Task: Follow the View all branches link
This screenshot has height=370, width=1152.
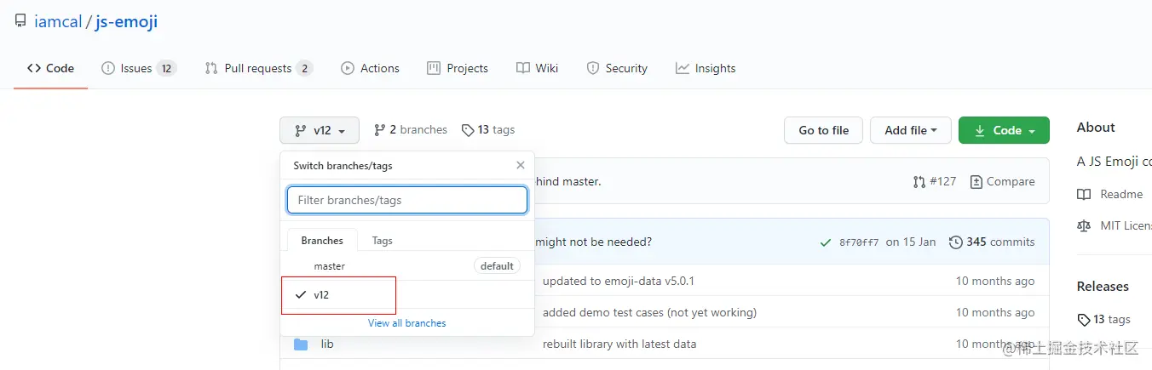Action: tap(406, 323)
